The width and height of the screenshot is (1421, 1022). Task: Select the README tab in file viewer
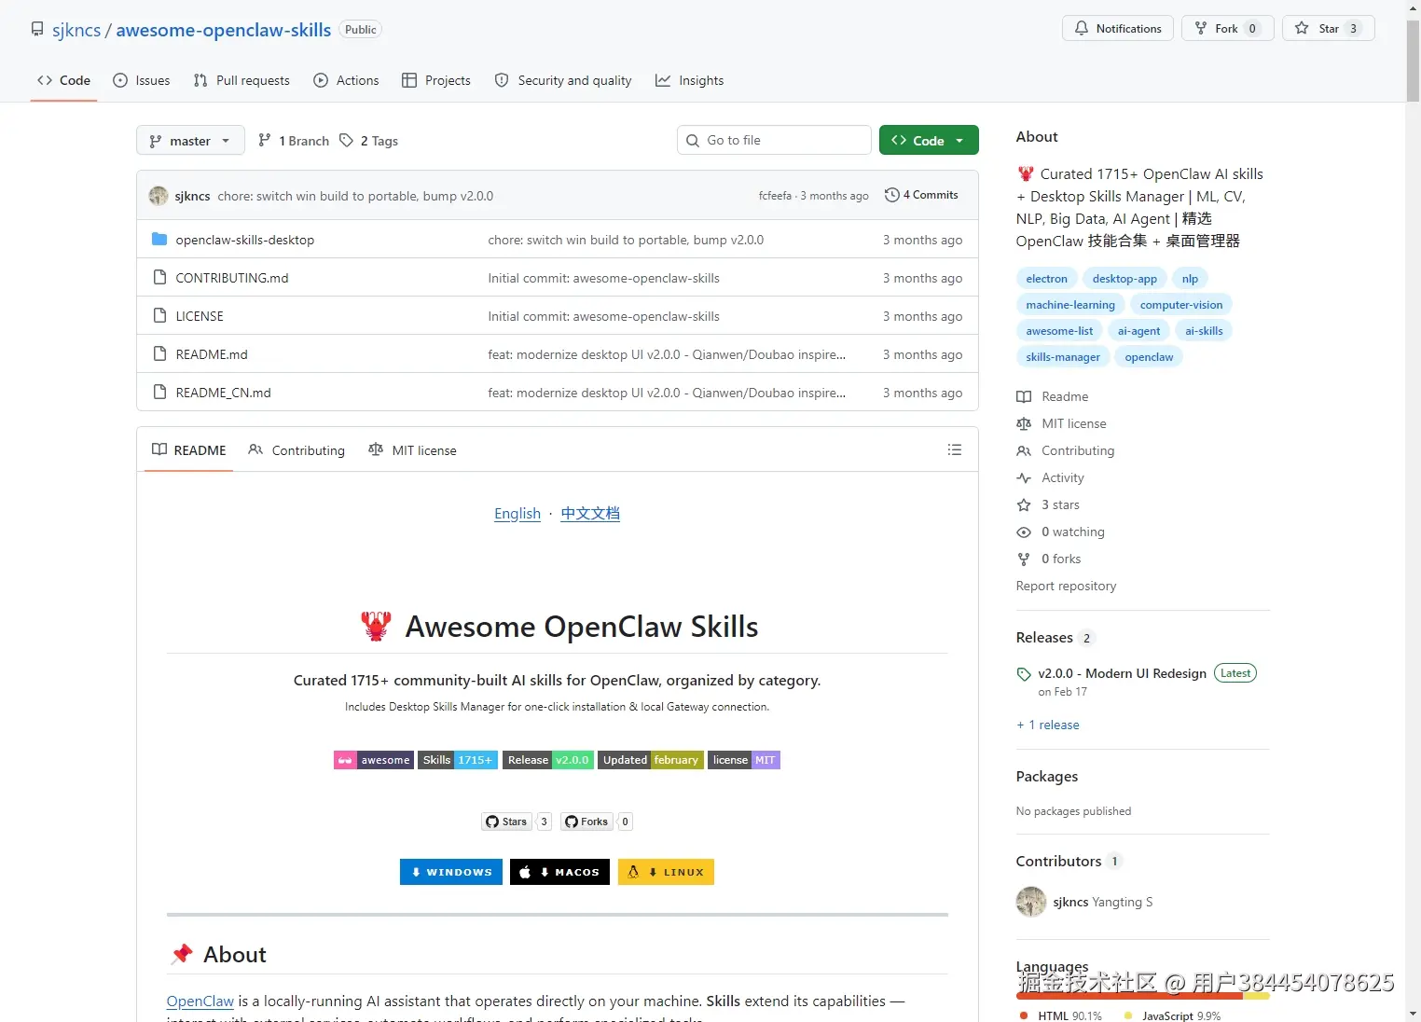point(189,450)
